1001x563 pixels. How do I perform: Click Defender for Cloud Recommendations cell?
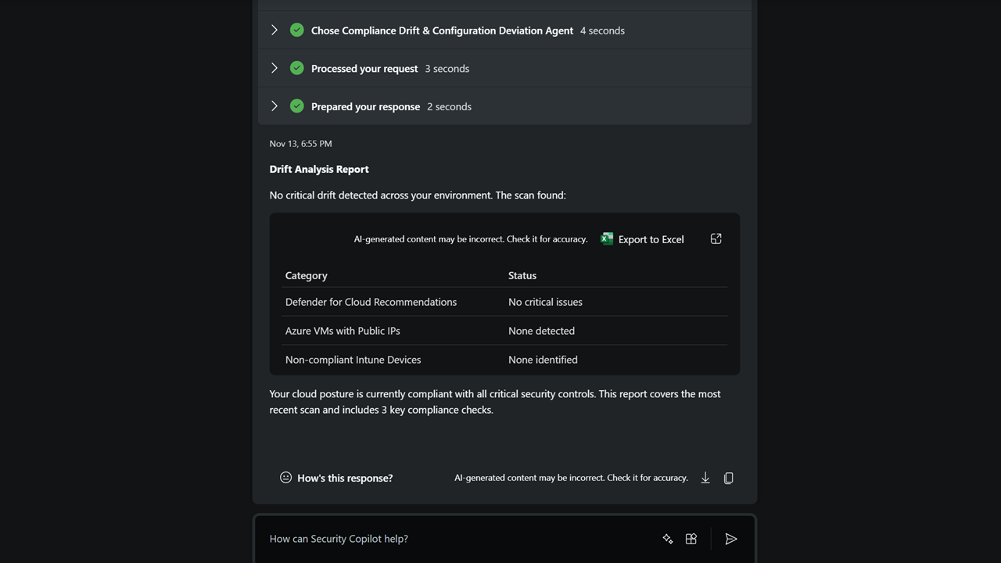[371, 302]
